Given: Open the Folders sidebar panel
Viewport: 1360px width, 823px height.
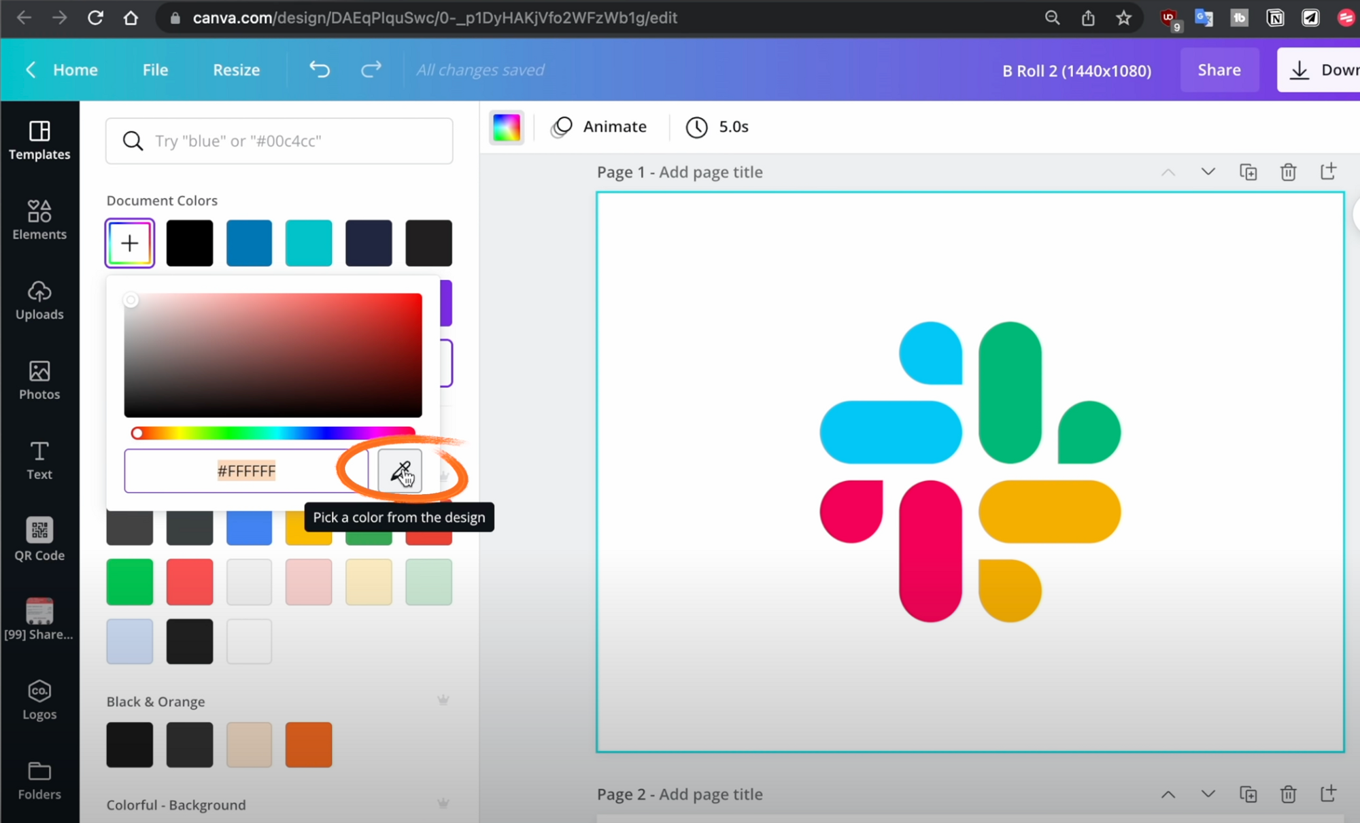Looking at the screenshot, I should (x=39, y=780).
